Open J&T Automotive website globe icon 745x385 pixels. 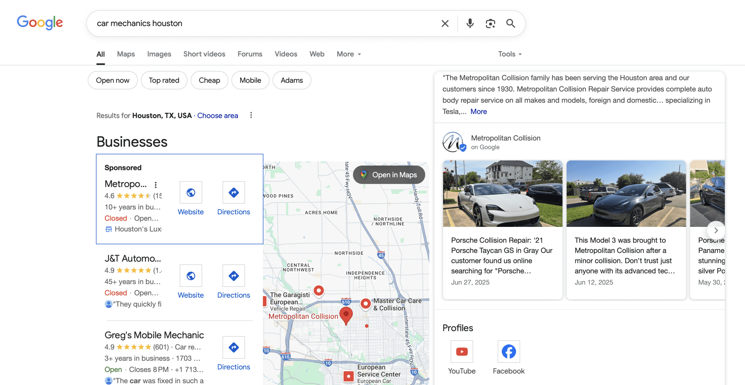tap(191, 275)
